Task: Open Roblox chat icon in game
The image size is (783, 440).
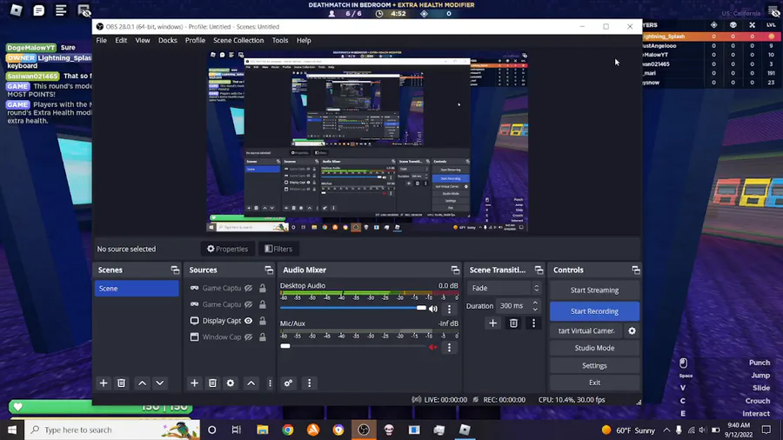Action: coord(38,10)
